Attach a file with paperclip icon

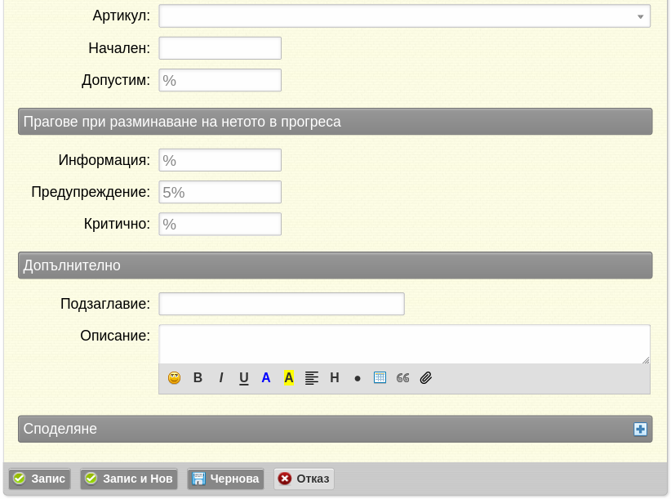tap(426, 378)
